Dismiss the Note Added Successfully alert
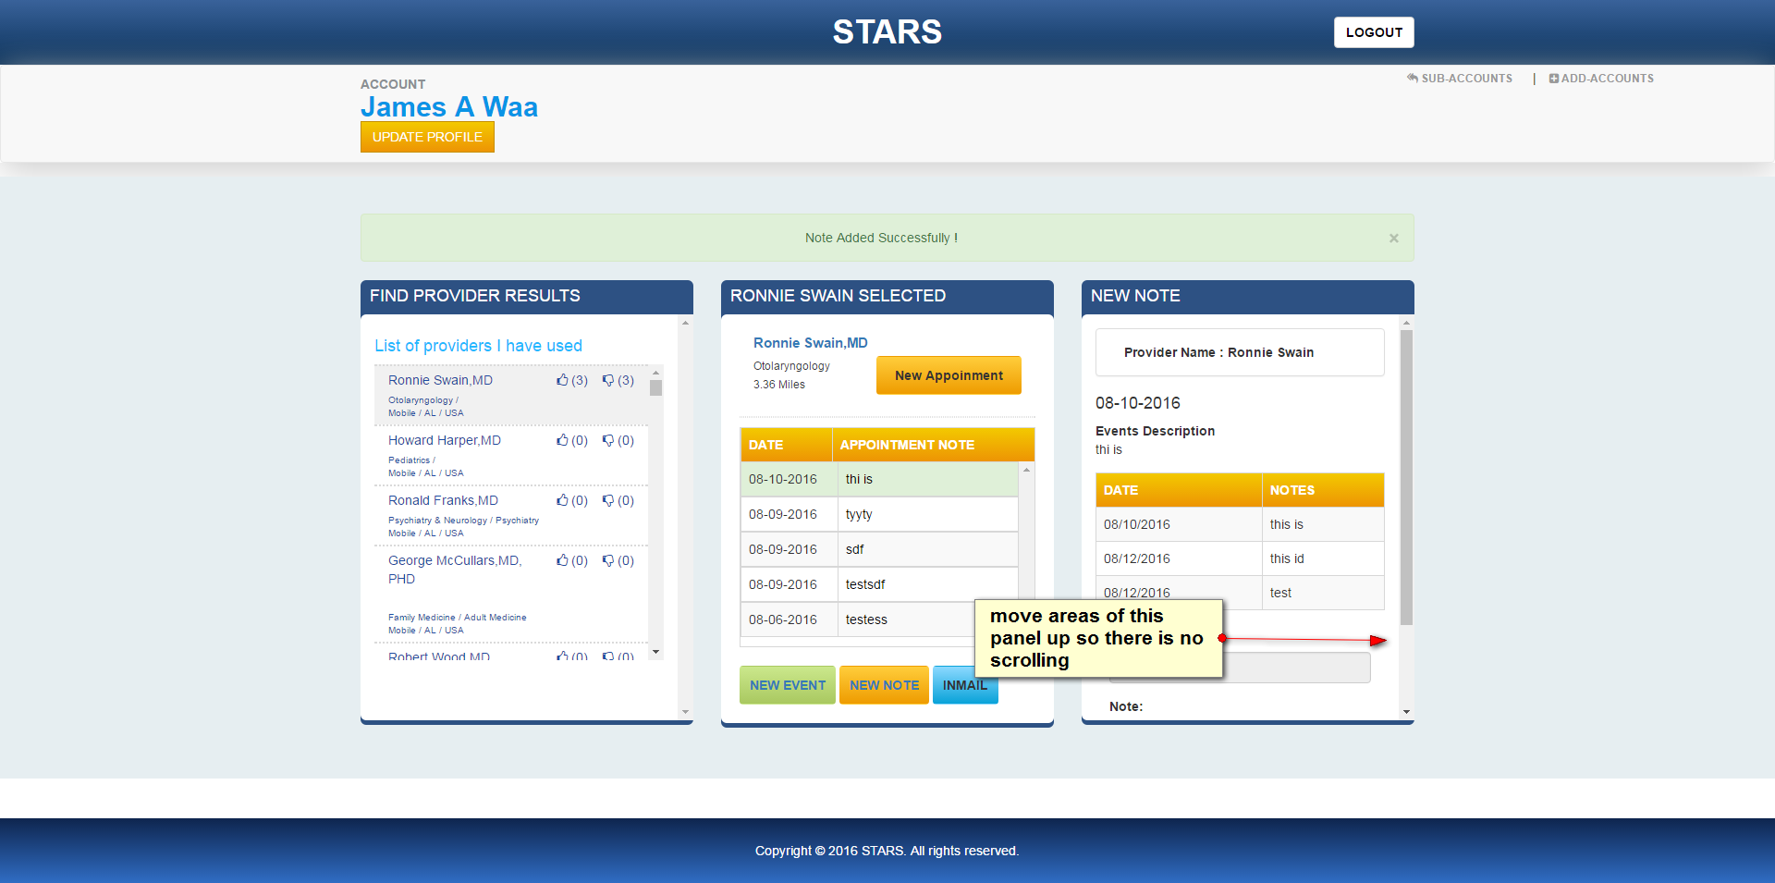 click(x=1394, y=238)
